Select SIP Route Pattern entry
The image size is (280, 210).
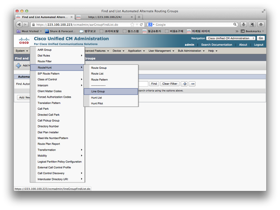(x=57, y=74)
